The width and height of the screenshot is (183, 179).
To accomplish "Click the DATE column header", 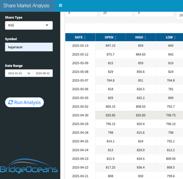I will pos(80,37).
